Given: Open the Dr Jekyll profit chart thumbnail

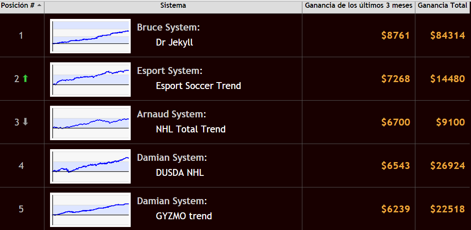Looking at the screenshot, I should point(91,36).
